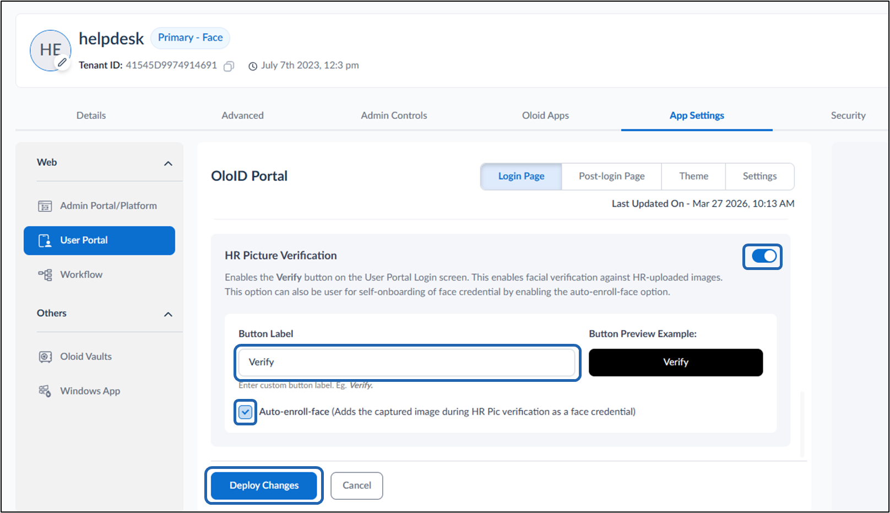Click the Primary - Face badge

click(x=190, y=38)
